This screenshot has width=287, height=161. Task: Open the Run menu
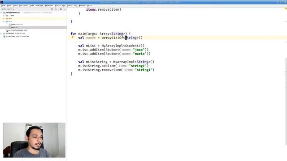click(x=64, y=6)
